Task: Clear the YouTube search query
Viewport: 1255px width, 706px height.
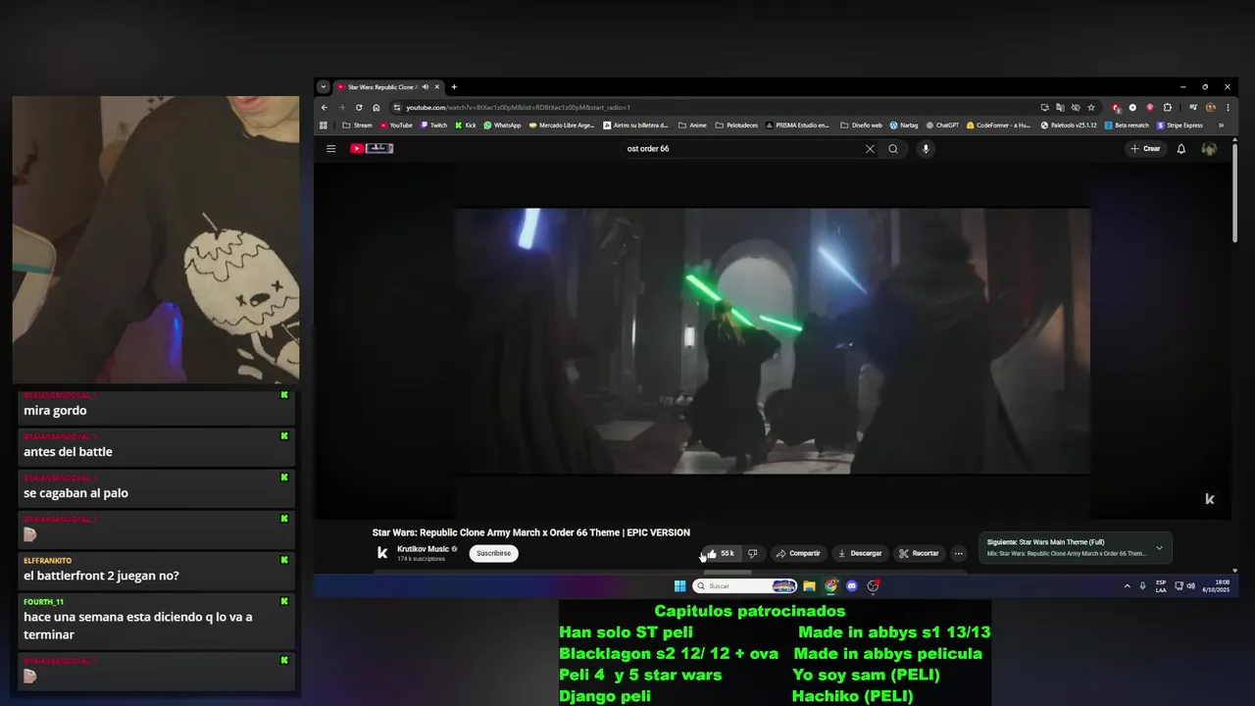Action: pos(870,149)
